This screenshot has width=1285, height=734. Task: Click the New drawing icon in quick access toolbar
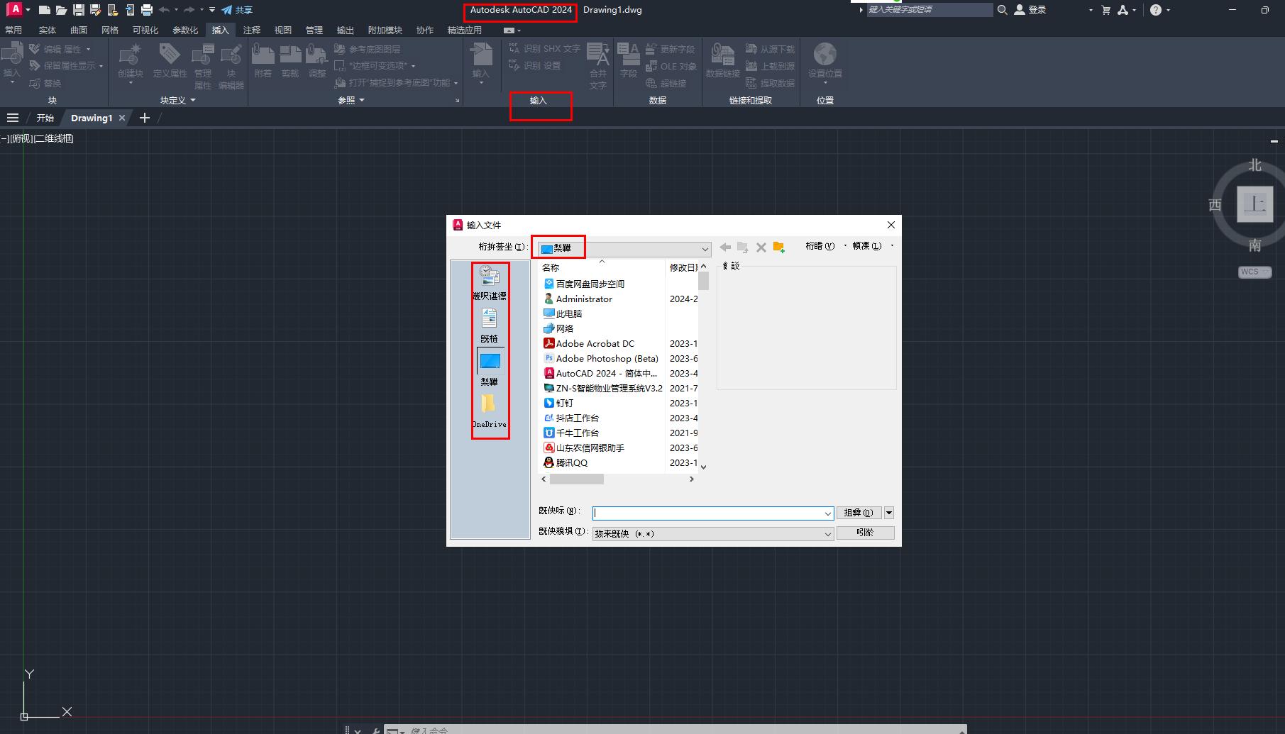coord(45,10)
